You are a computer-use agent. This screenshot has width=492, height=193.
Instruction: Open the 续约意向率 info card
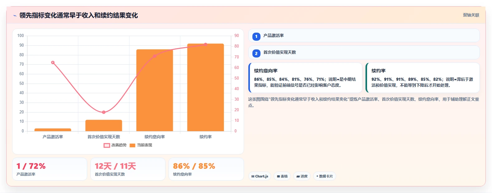pyautogui.click(x=305, y=78)
